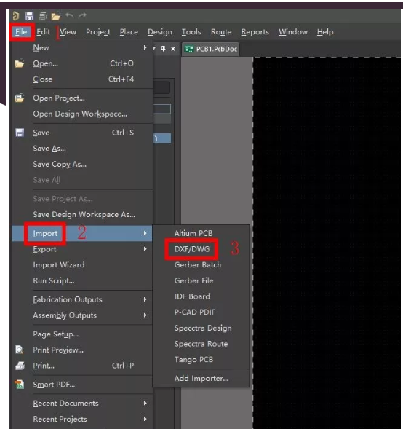Click the magnifier icon beside Print Preview...

20,350
